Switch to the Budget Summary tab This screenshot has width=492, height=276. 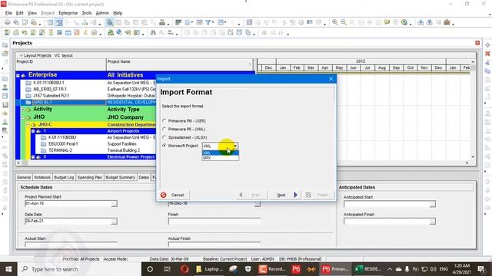[x=120, y=177]
